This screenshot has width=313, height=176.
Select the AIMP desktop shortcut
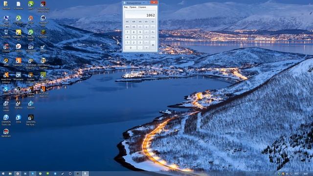click(6, 62)
